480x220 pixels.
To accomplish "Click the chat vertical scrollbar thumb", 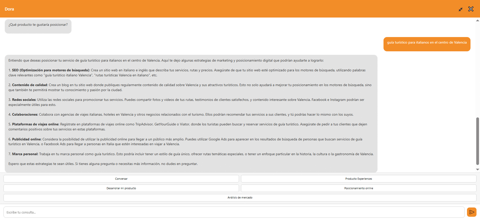I will tap(477, 141).
